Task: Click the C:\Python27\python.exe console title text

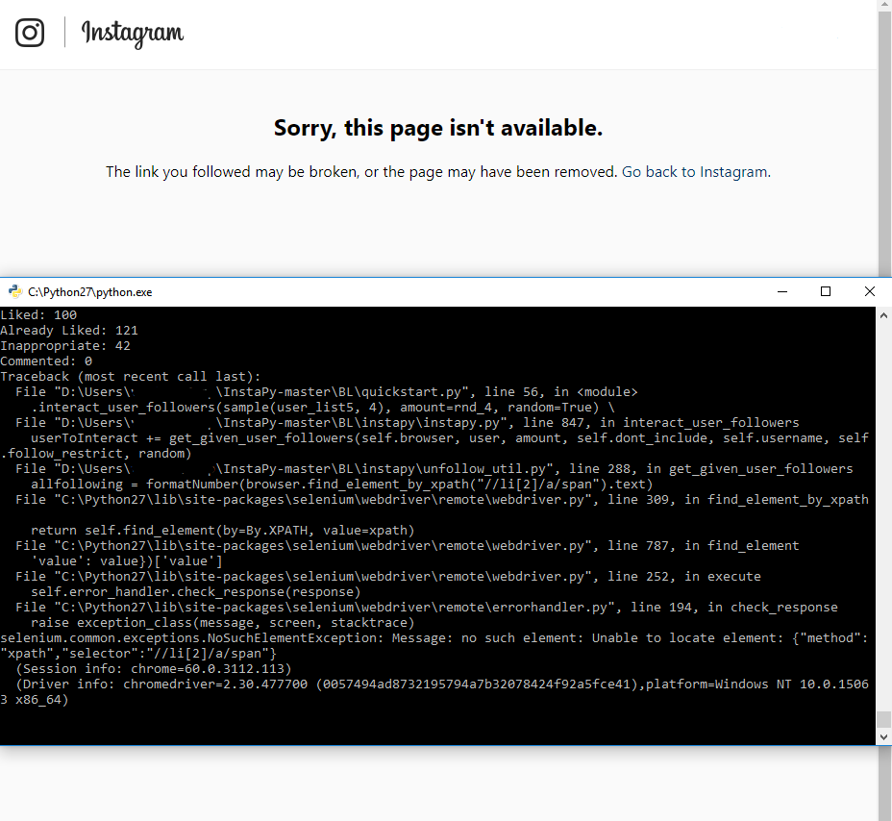Action: point(90,292)
